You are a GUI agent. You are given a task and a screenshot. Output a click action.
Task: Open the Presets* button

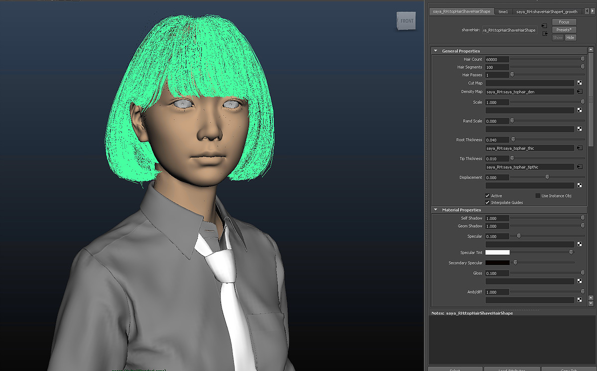point(564,30)
